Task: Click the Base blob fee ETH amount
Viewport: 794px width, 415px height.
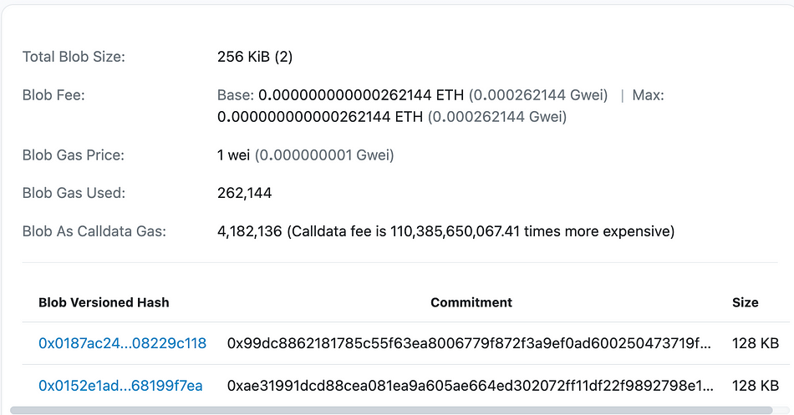Action: point(360,94)
